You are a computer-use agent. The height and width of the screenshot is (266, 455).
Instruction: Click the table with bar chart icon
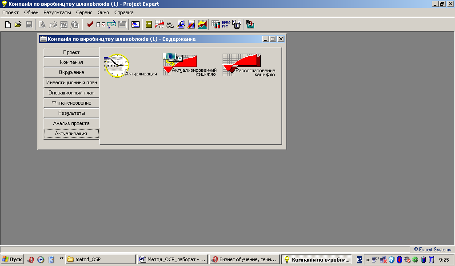coord(216,24)
